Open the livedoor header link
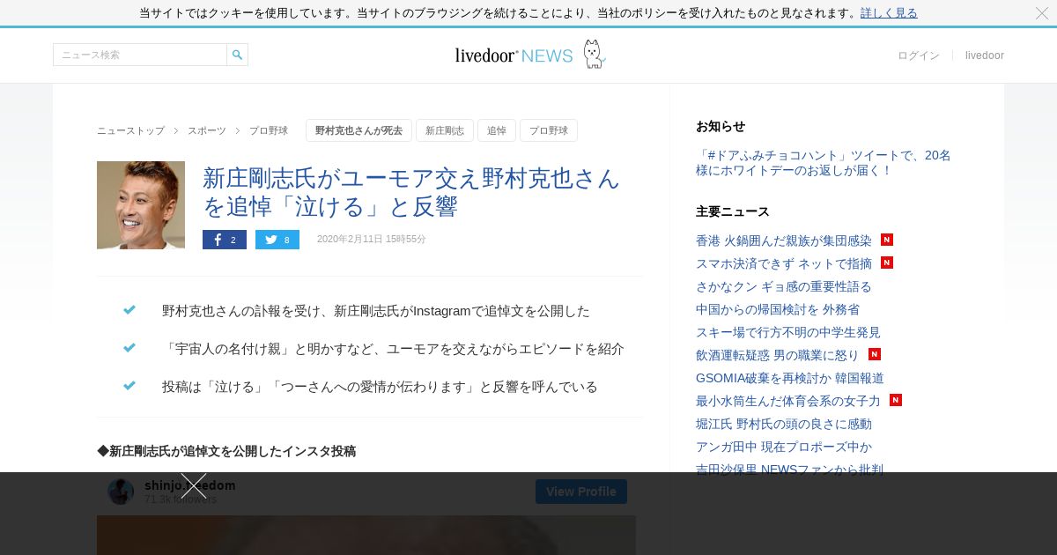The image size is (1057, 555). pos(985,55)
